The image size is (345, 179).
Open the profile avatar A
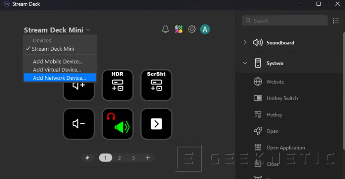pyautogui.click(x=205, y=29)
